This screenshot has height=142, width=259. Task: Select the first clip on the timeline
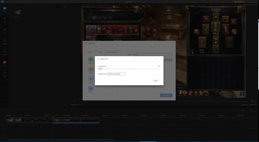pyautogui.click(x=30, y=120)
